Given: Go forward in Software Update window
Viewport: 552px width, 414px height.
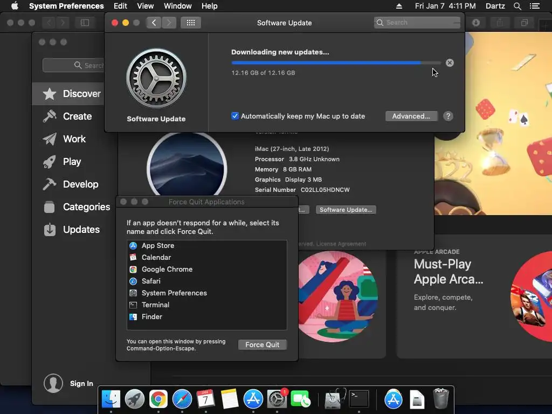Looking at the screenshot, I should point(169,23).
